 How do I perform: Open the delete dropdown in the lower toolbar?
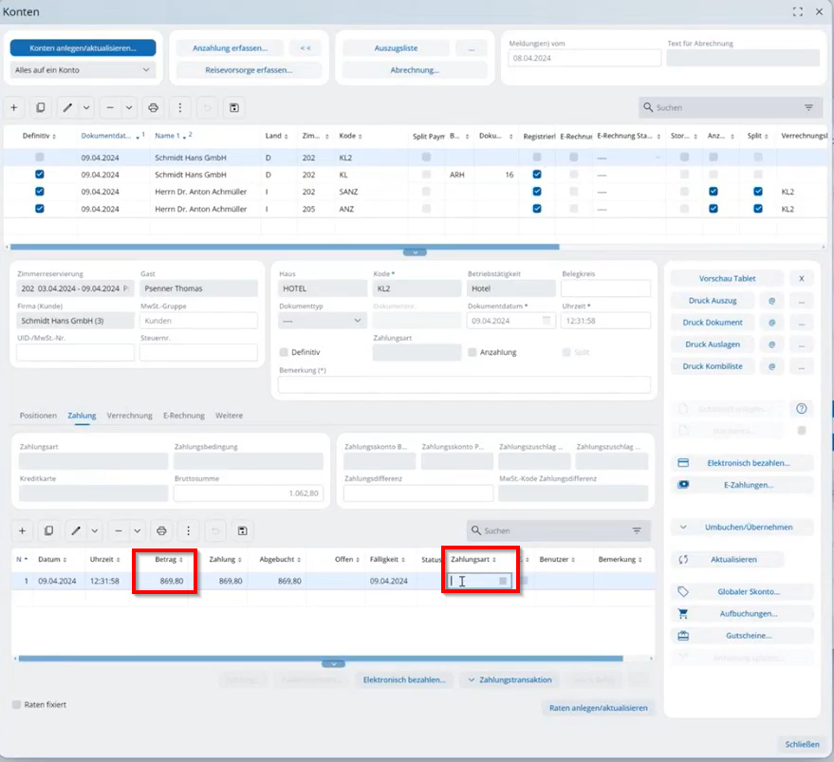pyautogui.click(x=138, y=531)
